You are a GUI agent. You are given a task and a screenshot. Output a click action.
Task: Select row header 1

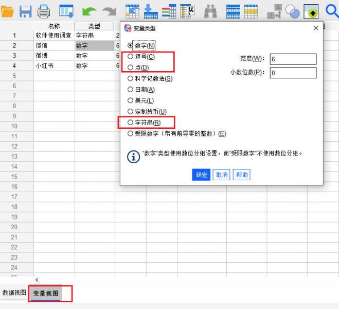pos(16,36)
